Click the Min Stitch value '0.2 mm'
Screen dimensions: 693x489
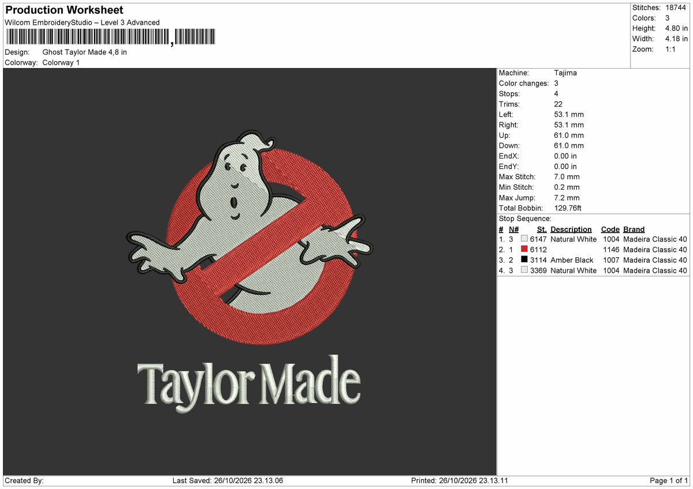pyautogui.click(x=567, y=187)
